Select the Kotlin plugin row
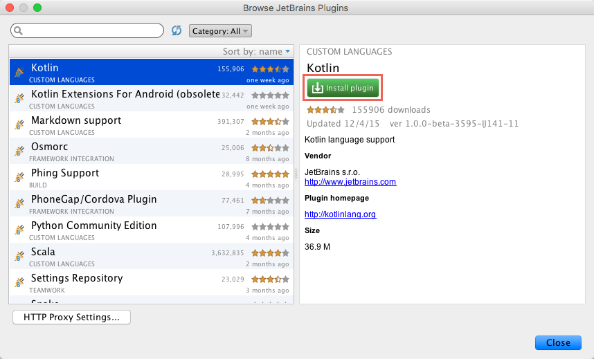 [x=152, y=72]
